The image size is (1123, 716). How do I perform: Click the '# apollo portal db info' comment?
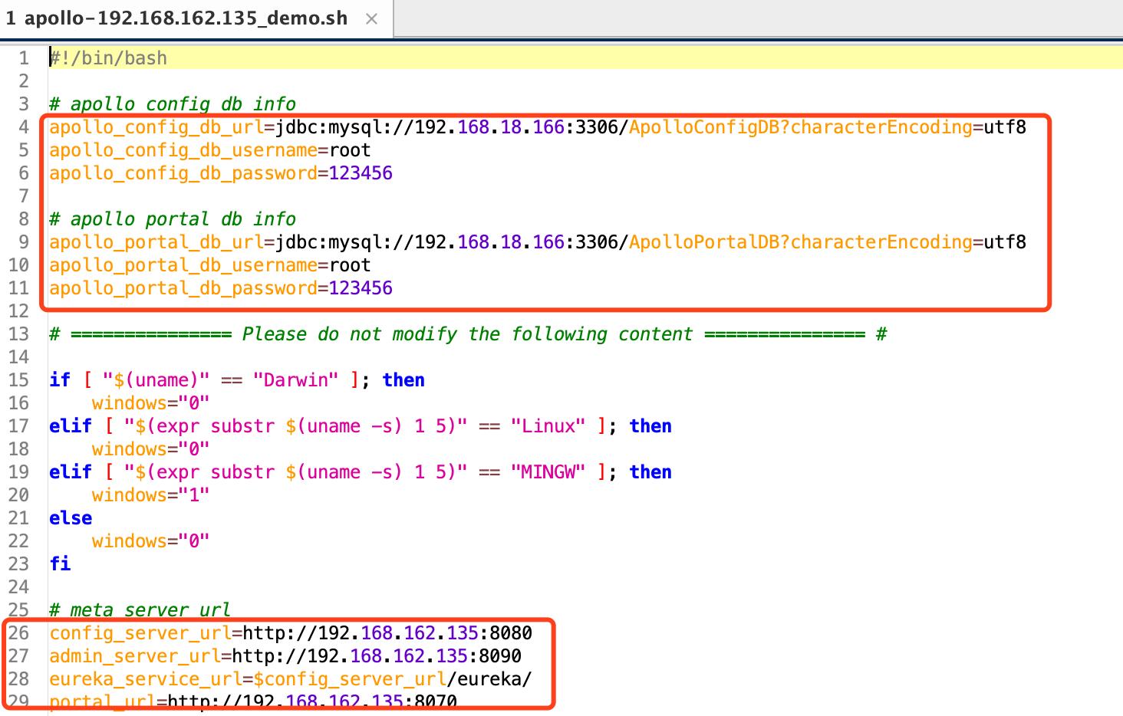point(173,219)
